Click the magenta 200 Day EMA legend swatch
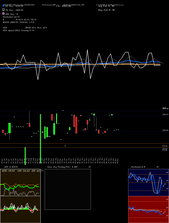Image resolution: width=169 pixels, height=223 pixels. [x=3, y=14]
